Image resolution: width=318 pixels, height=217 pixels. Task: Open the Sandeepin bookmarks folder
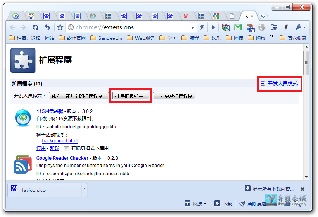click(106, 38)
